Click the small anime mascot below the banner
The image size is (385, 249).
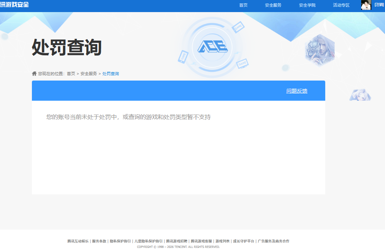pyautogui.click(x=360, y=95)
